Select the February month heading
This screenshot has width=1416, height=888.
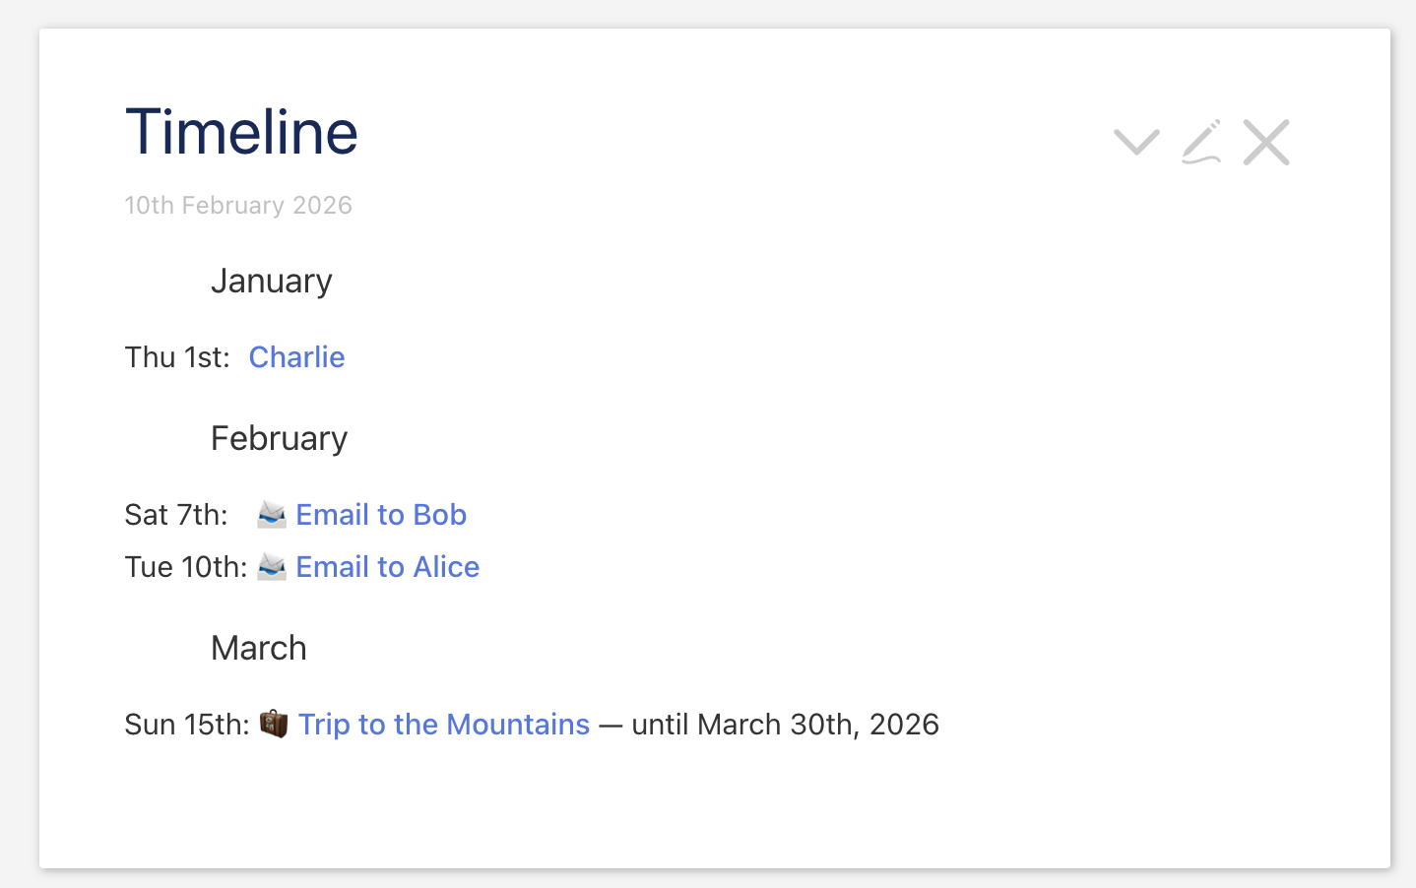click(279, 439)
